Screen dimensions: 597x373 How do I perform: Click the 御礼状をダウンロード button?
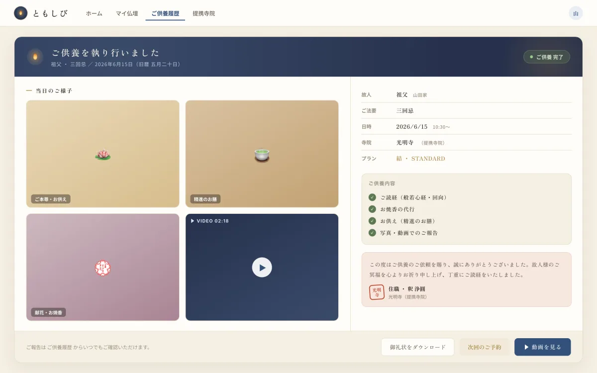[x=418, y=347]
